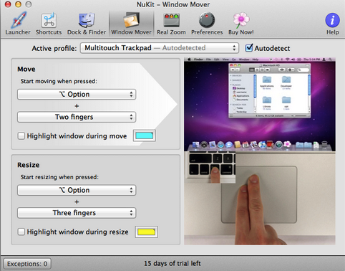Click the Active profile label

[x=54, y=48]
